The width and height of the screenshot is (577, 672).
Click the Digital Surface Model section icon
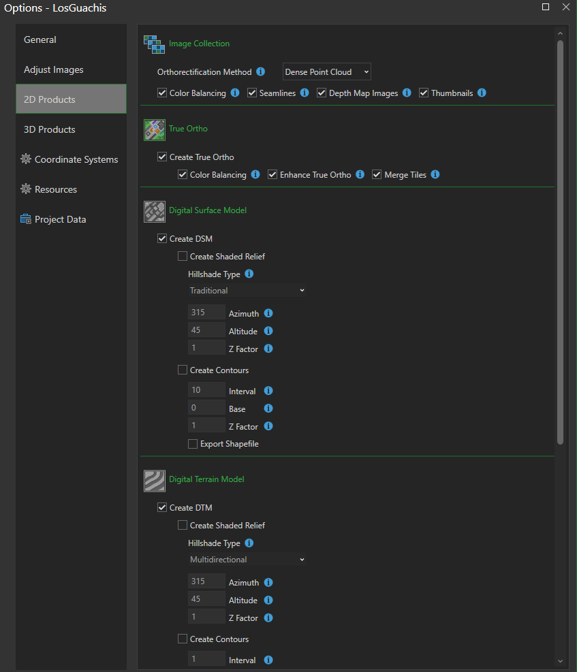click(x=155, y=211)
